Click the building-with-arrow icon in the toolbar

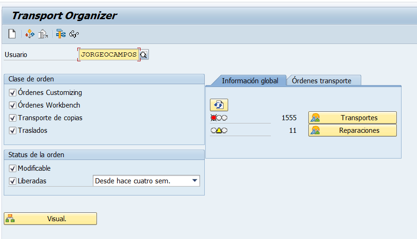pos(43,34)
